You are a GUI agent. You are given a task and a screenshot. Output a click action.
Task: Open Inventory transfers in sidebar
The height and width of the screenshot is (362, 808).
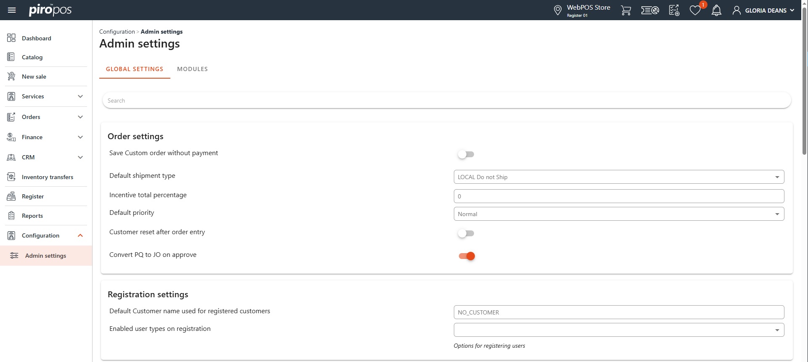47,177
